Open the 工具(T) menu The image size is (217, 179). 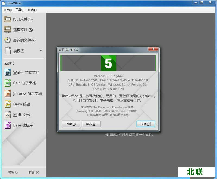[x=20, y=10]
